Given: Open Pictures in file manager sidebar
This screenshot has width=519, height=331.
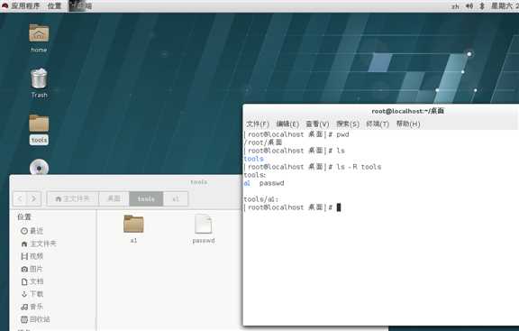Looking at the screenshot, I should 32,269.
